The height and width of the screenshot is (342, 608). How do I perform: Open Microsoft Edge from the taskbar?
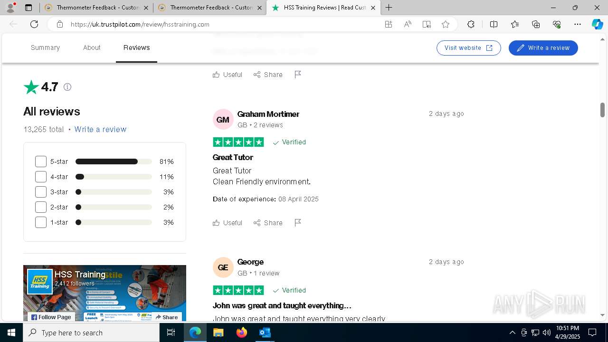[195, 332]
